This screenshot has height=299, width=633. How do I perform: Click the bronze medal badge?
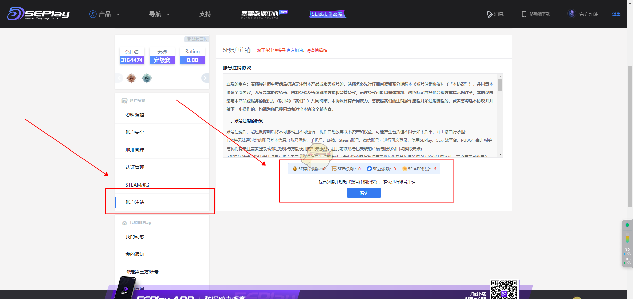point(131,78)
